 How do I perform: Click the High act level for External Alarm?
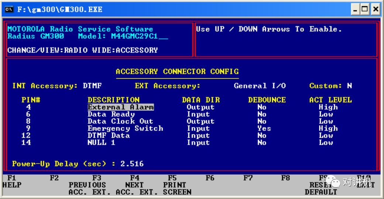[x=328, y=107]
